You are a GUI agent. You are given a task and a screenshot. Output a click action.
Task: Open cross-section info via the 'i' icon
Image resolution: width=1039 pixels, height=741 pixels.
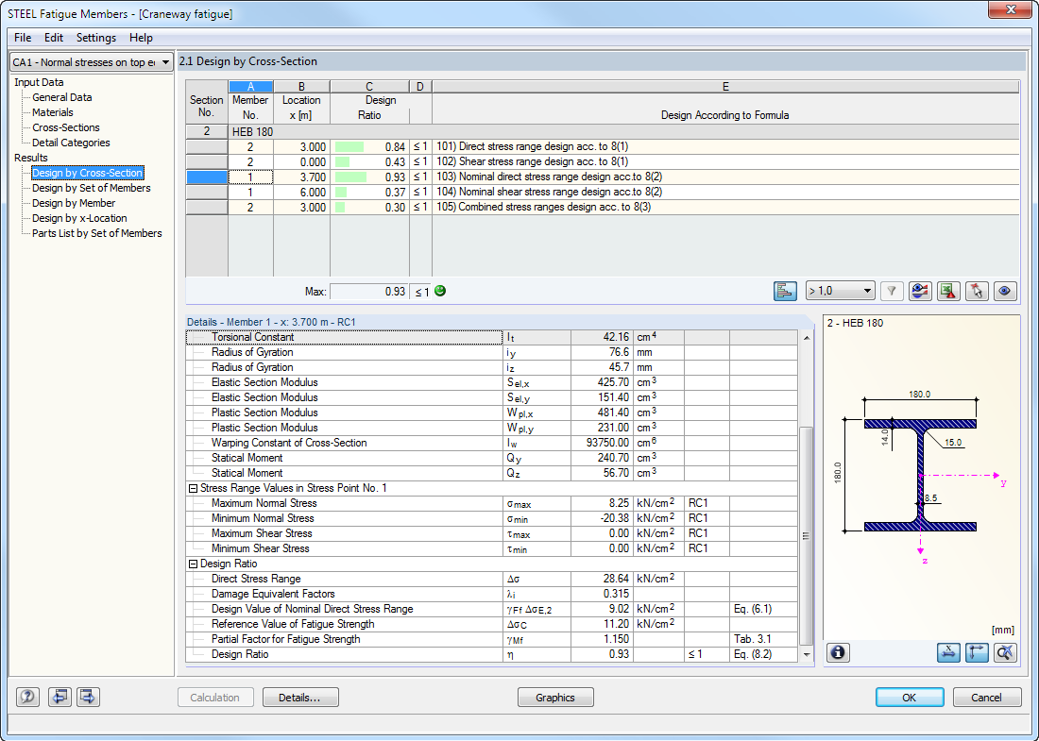(x=838, y=653)
